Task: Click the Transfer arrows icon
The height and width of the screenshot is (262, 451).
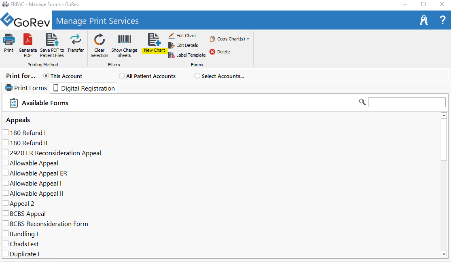Action: (76, 39)
